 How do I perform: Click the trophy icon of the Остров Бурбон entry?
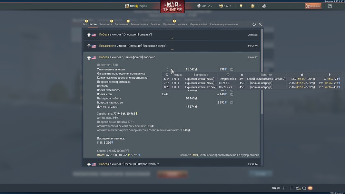(89, 164)
